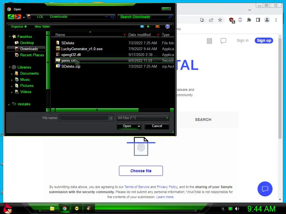This screenshot has height=214, width=286.
Task: Open recent locations dropdown arrow
Action: coord(24,18)
